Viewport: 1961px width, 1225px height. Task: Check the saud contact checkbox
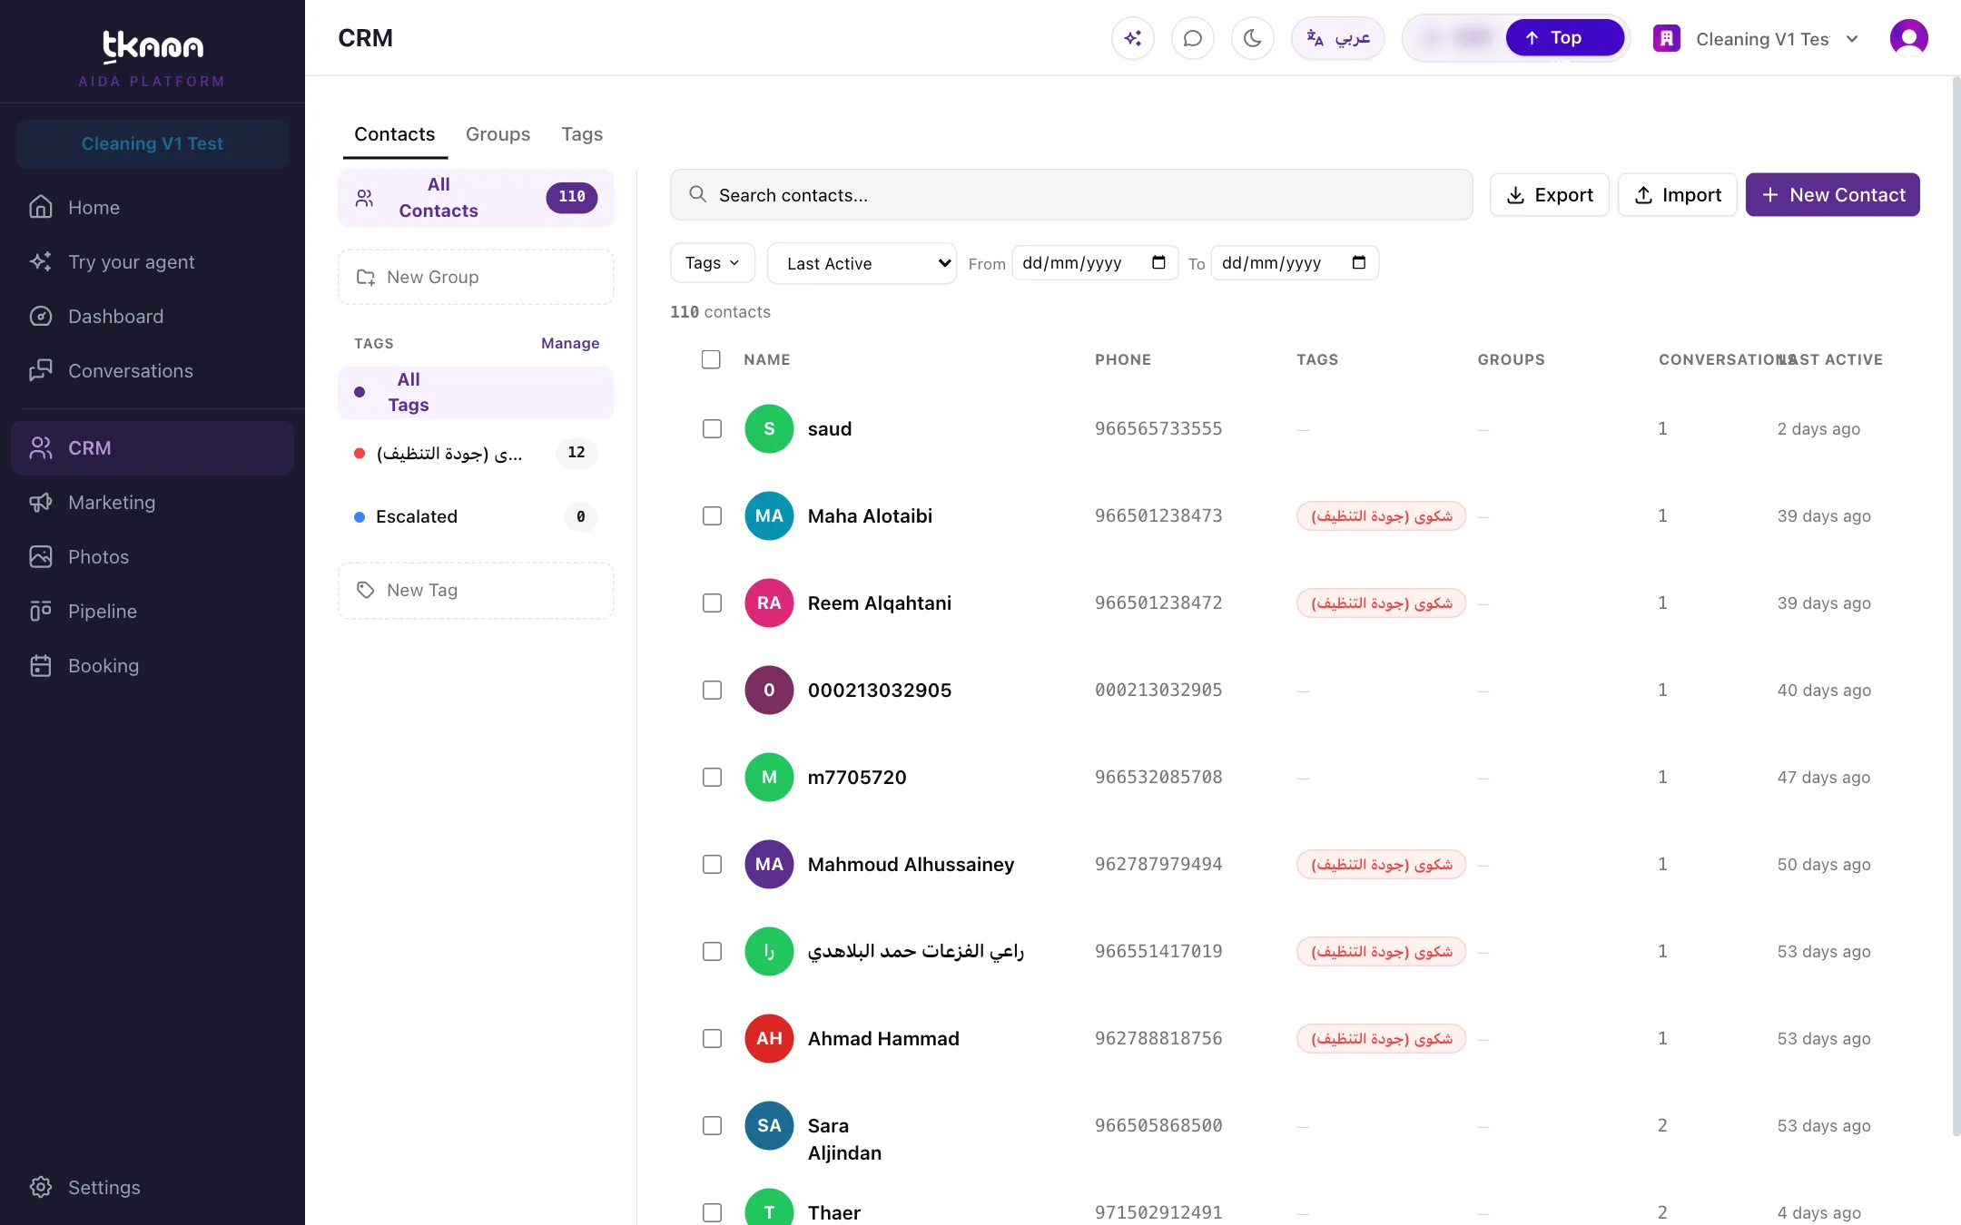tap(712, 428)
